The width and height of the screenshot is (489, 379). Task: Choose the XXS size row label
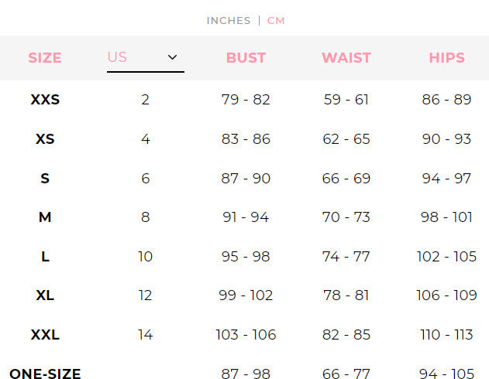[x=45, y=100]
